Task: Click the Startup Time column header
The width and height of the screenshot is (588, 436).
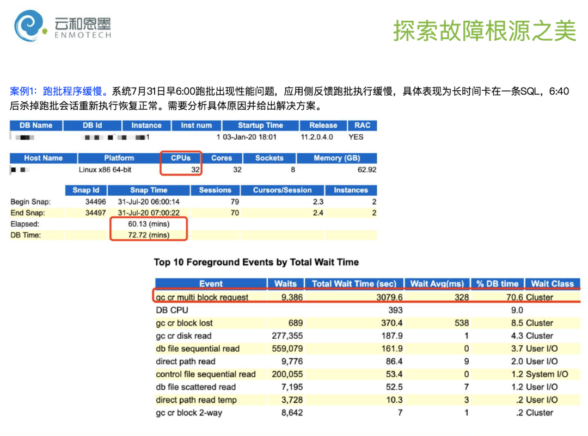Action: click(x=260, y=126)
